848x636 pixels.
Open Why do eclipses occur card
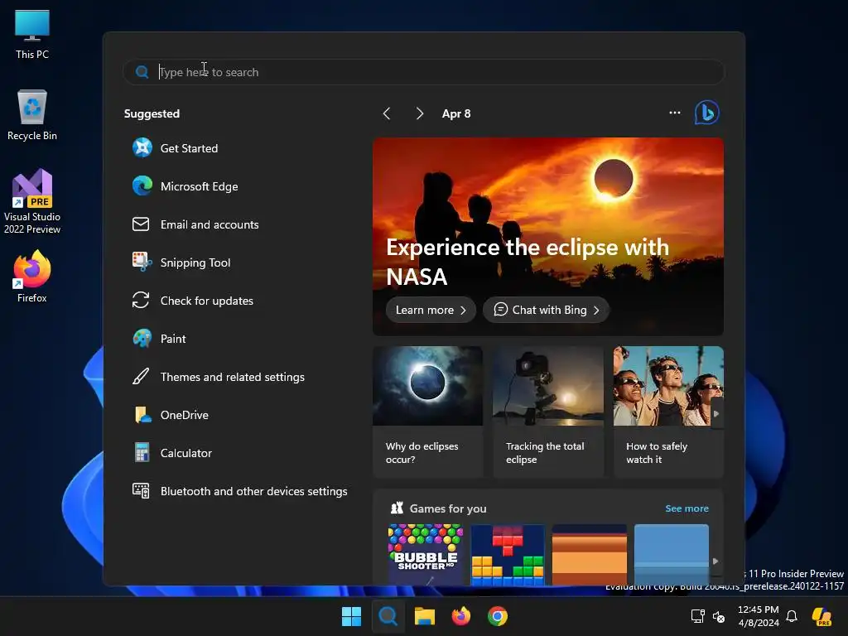pyautogui.click(x=427, y=412)
